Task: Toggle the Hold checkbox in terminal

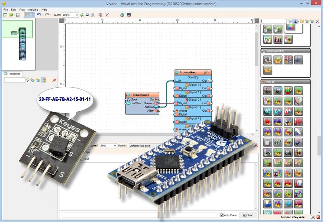Action: 82,159
